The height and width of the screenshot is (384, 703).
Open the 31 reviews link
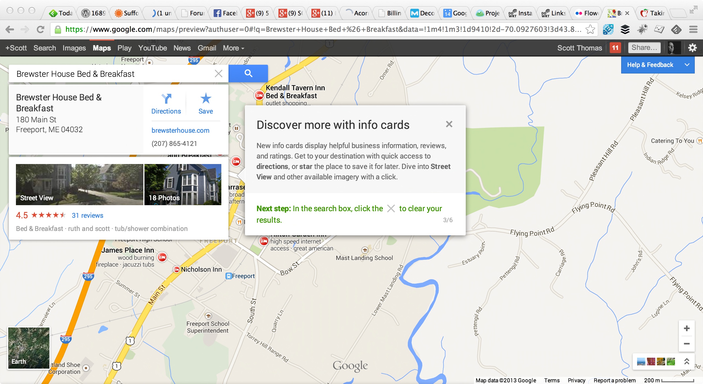click(x=88, y=216)
